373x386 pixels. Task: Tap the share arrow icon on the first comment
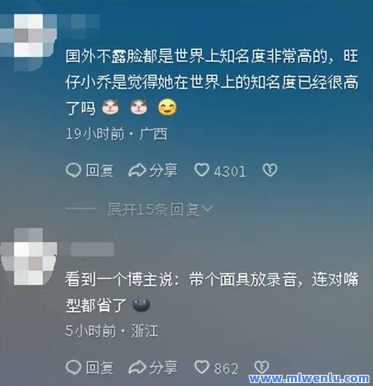[137, 171]
